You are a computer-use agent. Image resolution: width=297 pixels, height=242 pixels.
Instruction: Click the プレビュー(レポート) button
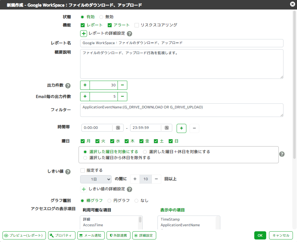24,235
